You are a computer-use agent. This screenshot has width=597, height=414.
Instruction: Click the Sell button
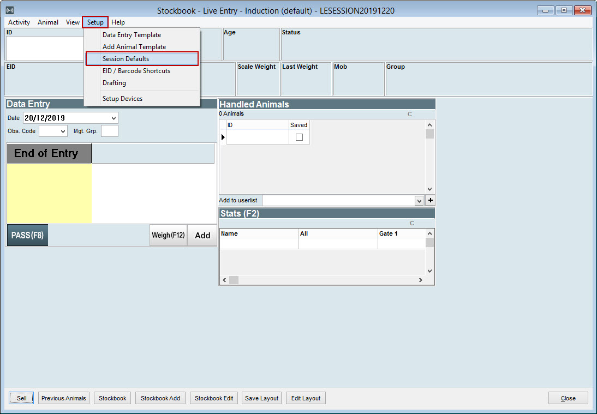coord(21,398)
